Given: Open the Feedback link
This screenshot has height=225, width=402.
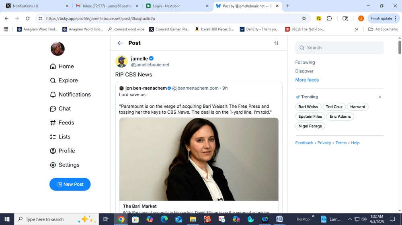Looking at the screenshot, I should 304,143.
